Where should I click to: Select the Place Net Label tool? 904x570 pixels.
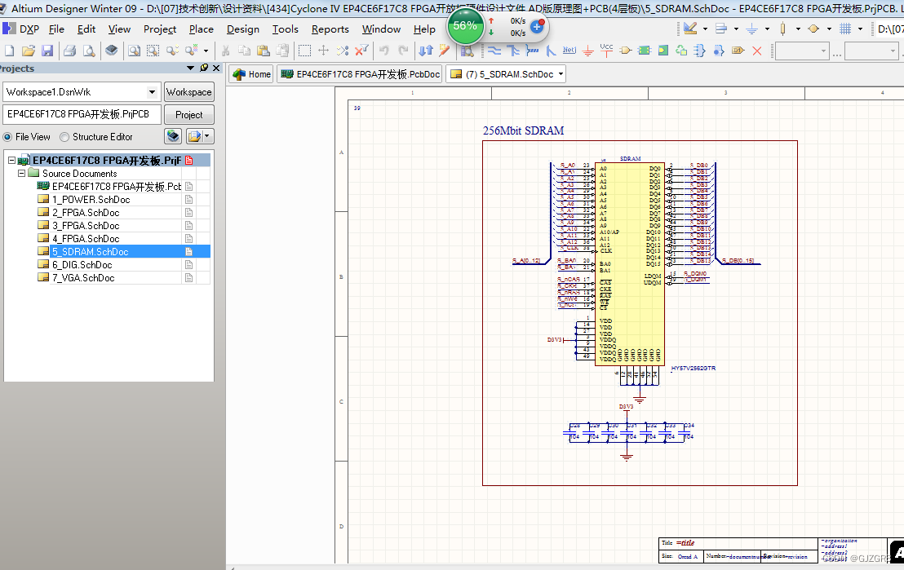(569, 51)
